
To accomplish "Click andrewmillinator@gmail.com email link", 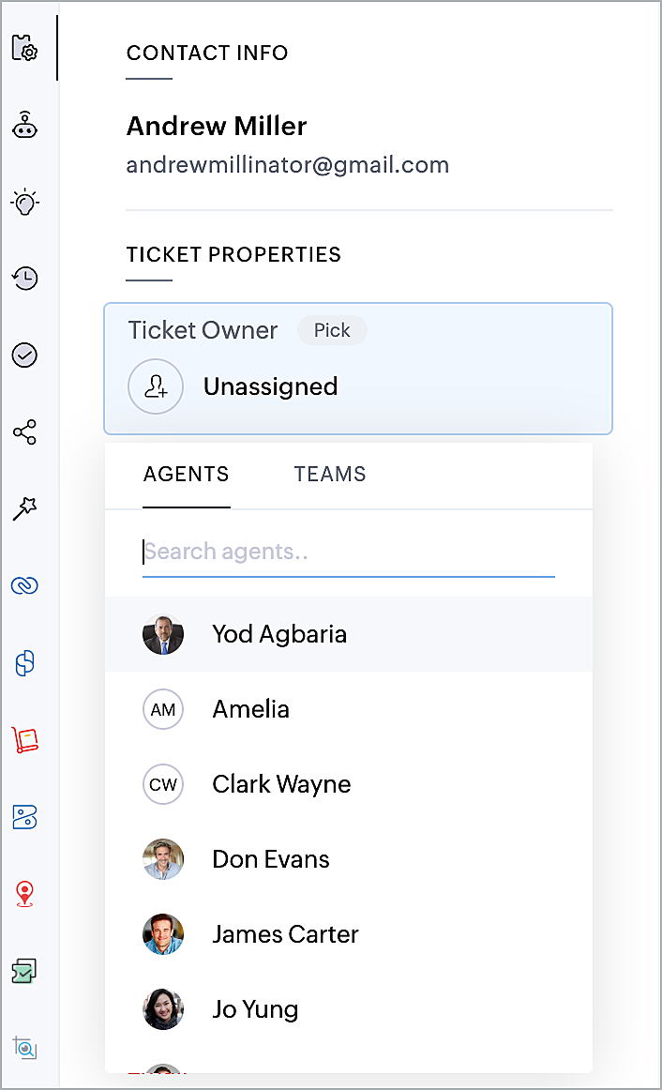I will click(288, 165).
